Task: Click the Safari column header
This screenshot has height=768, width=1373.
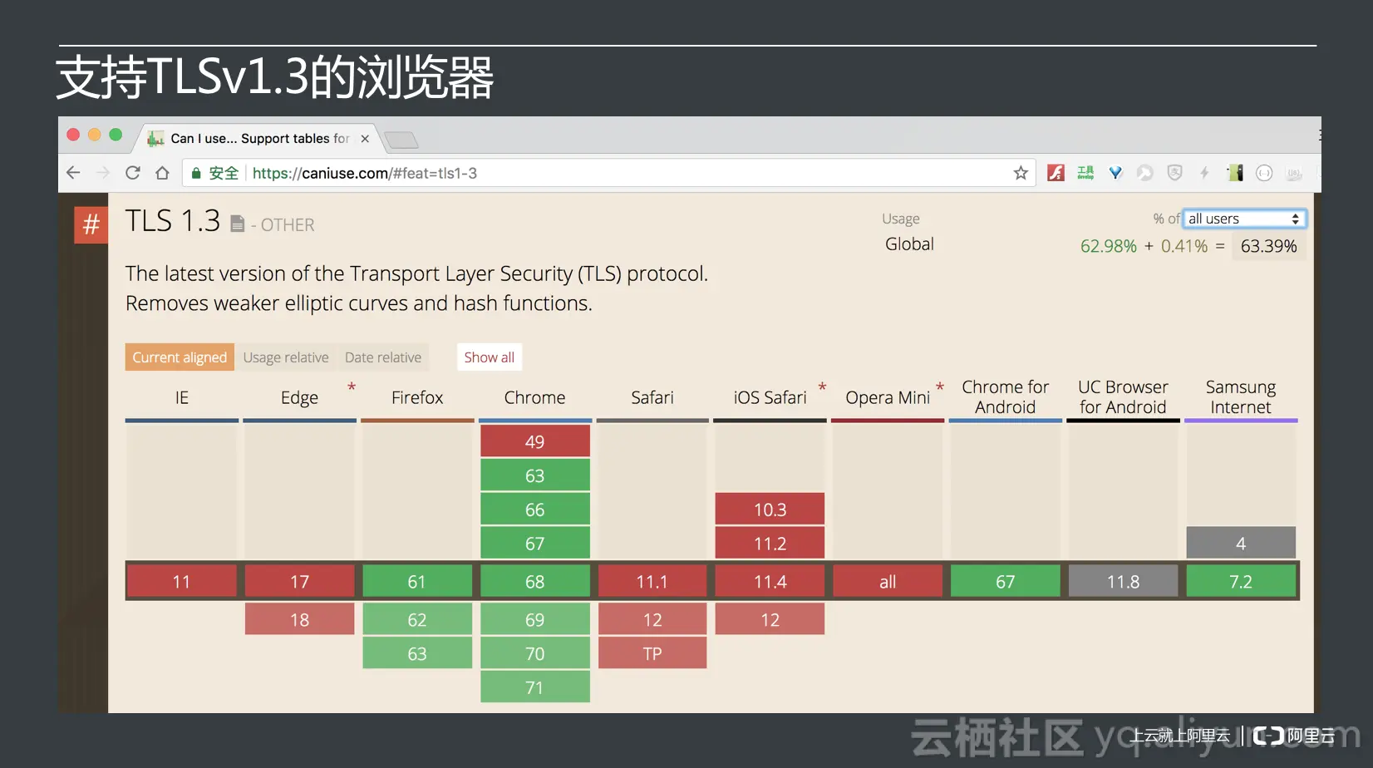Action: pyautogui.click(x=652, y=397)
